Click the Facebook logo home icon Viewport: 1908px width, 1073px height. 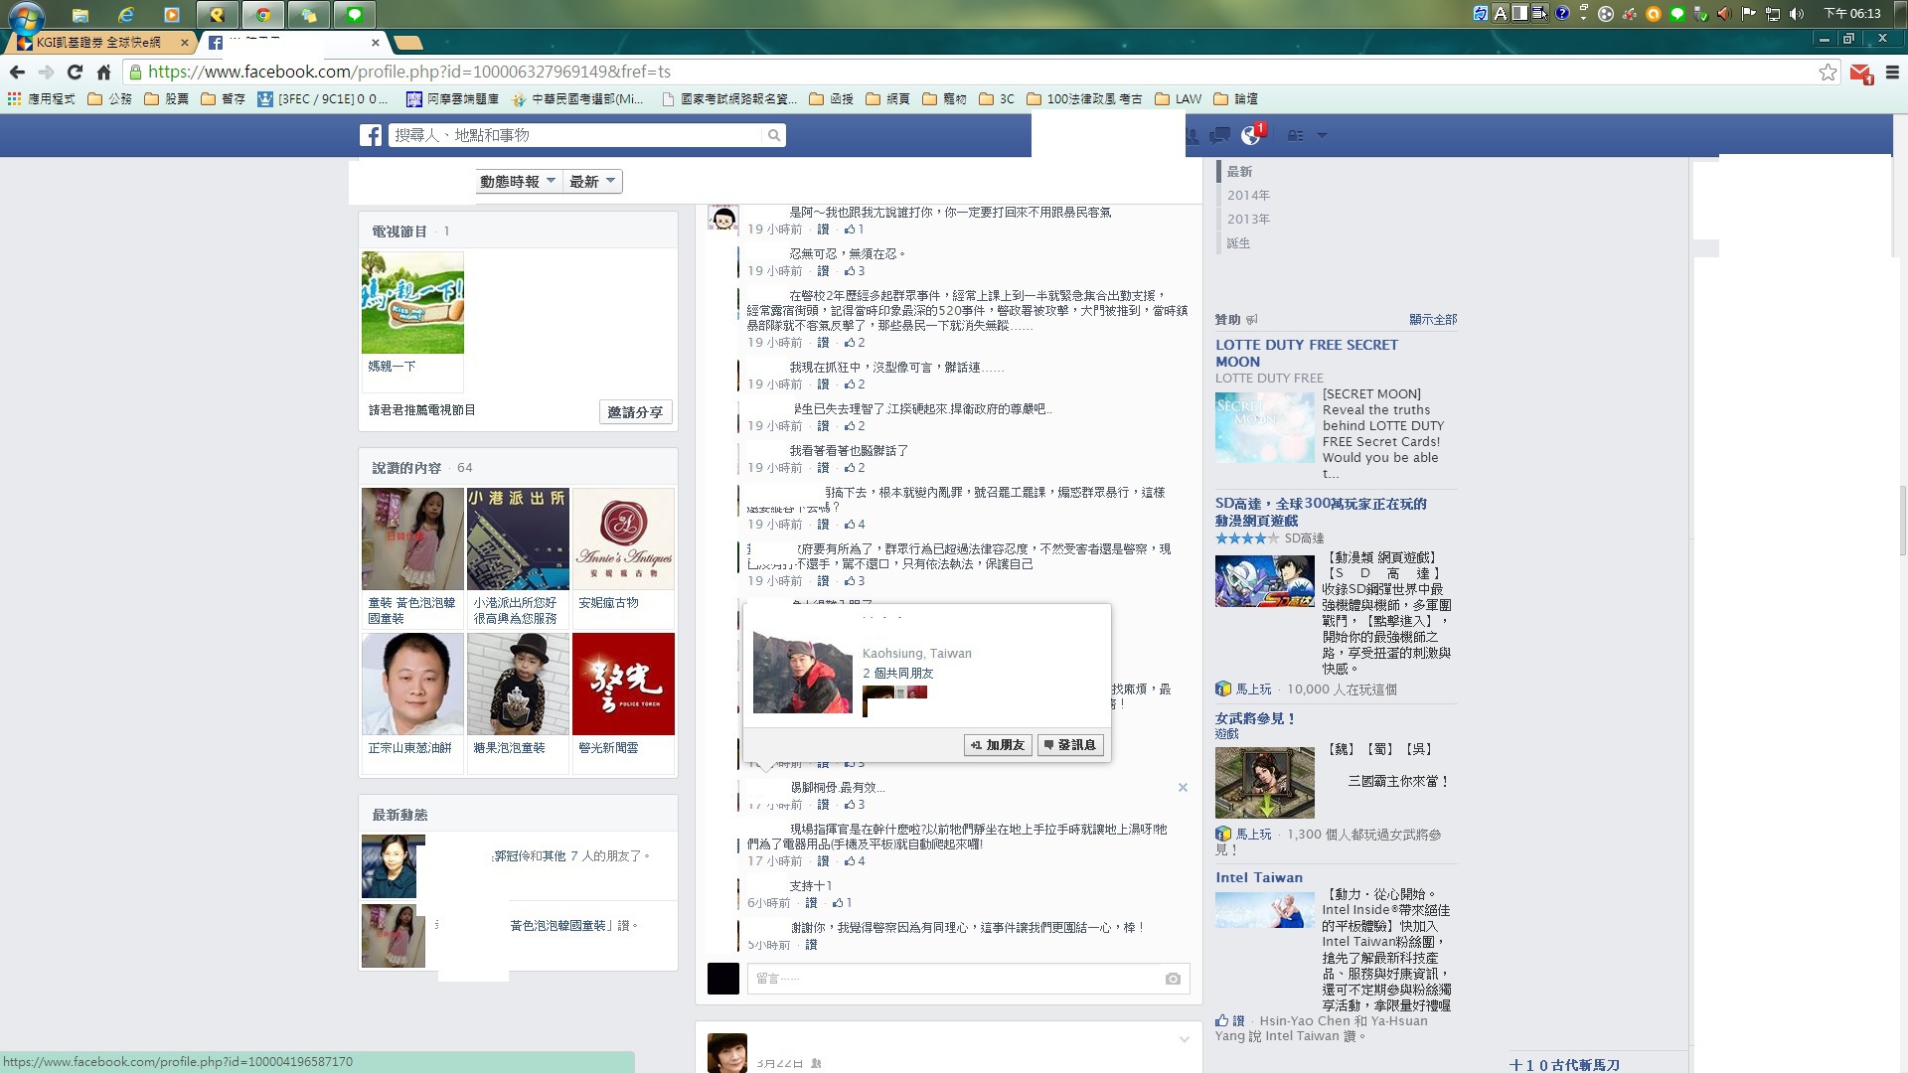371,135
